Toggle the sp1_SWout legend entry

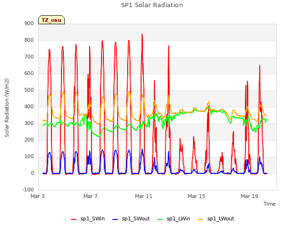point(131,218)
